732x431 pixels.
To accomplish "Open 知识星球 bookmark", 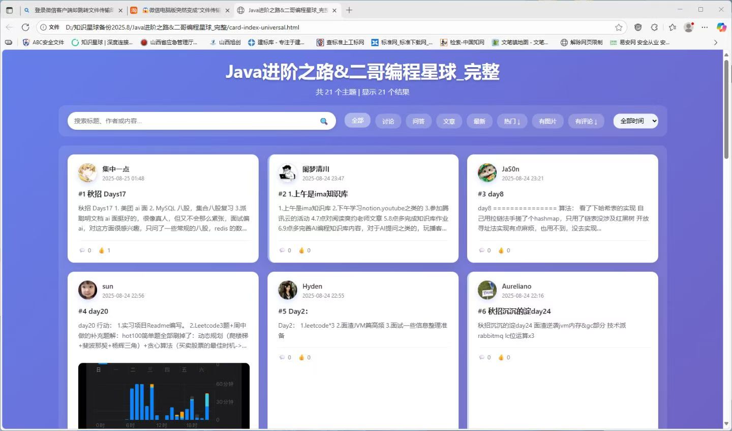I will 102,43.
